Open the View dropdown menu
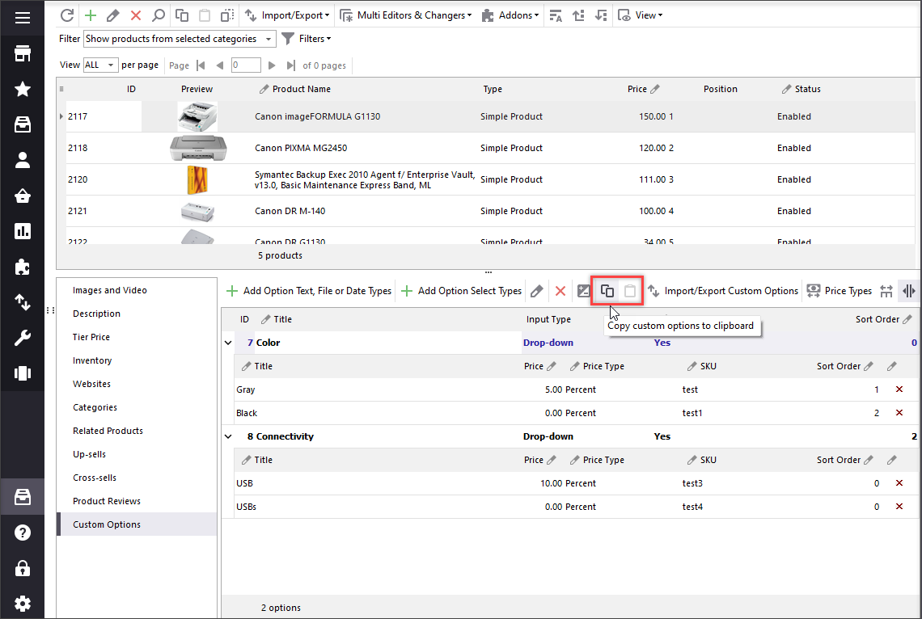The width and height of the screenshot is (922, 619). (641, 15)
